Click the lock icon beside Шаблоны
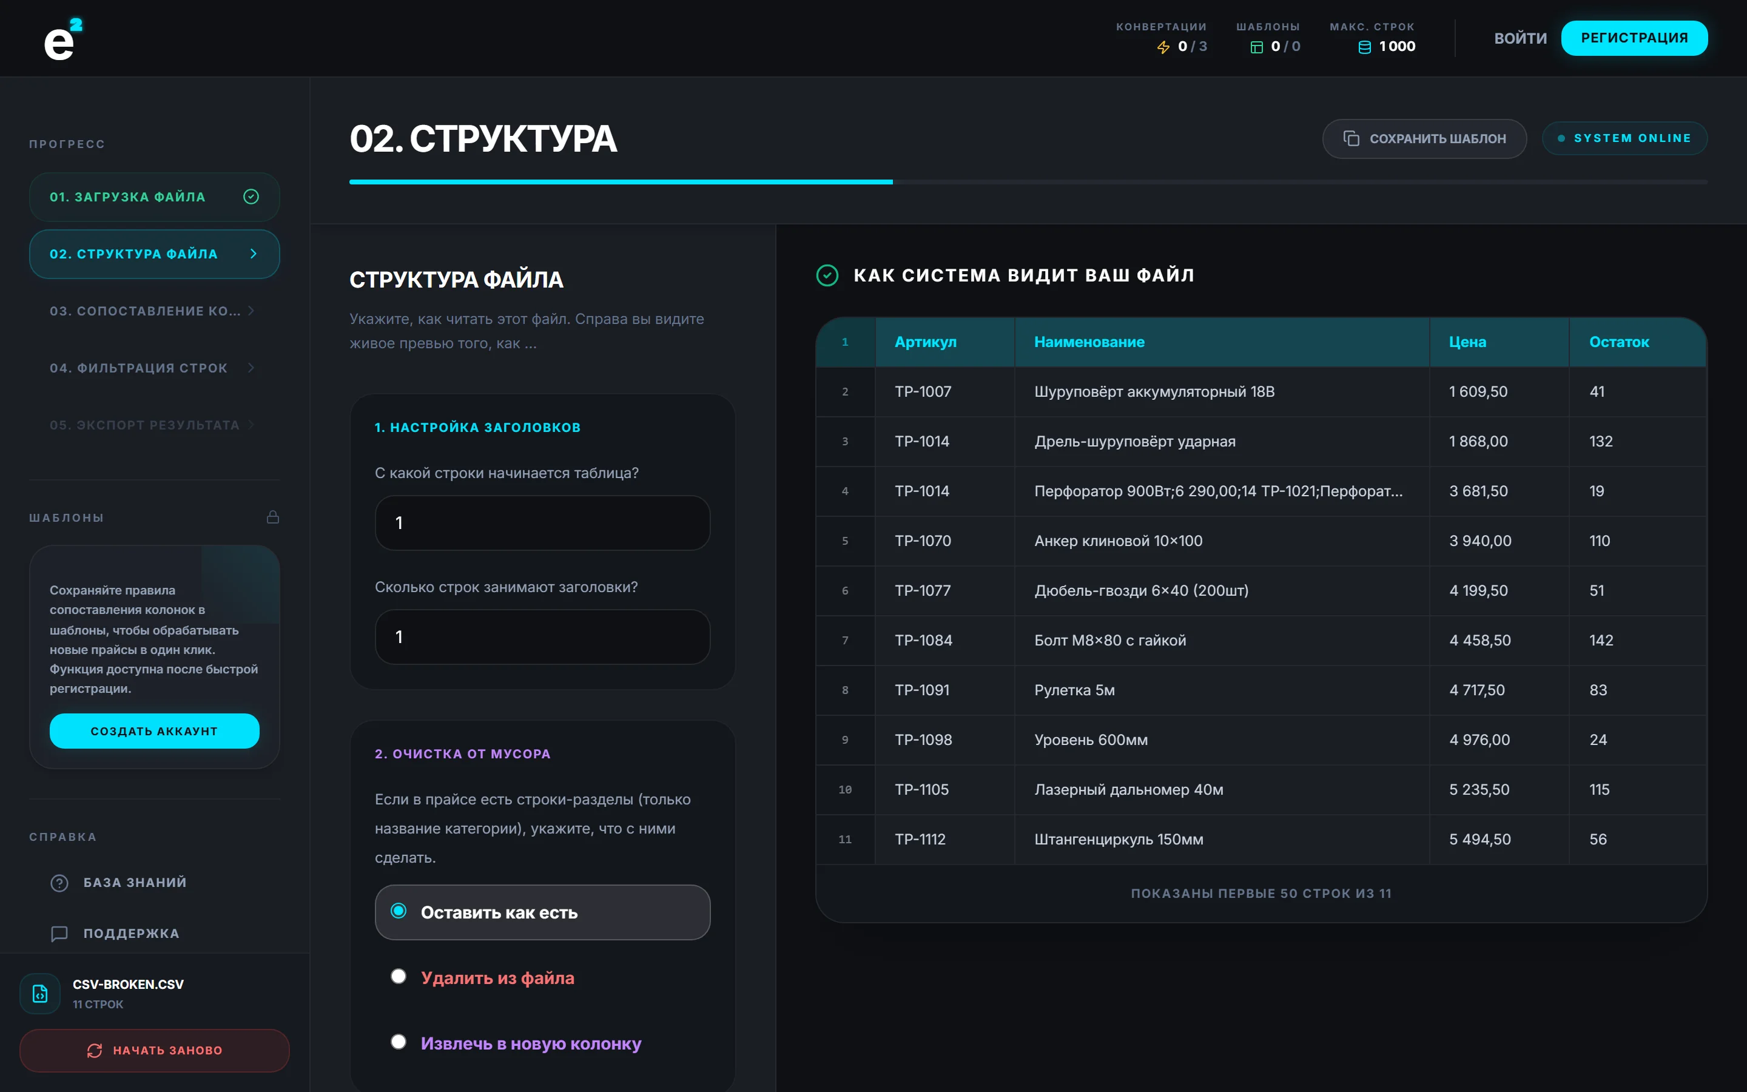 tap(273, 517)
